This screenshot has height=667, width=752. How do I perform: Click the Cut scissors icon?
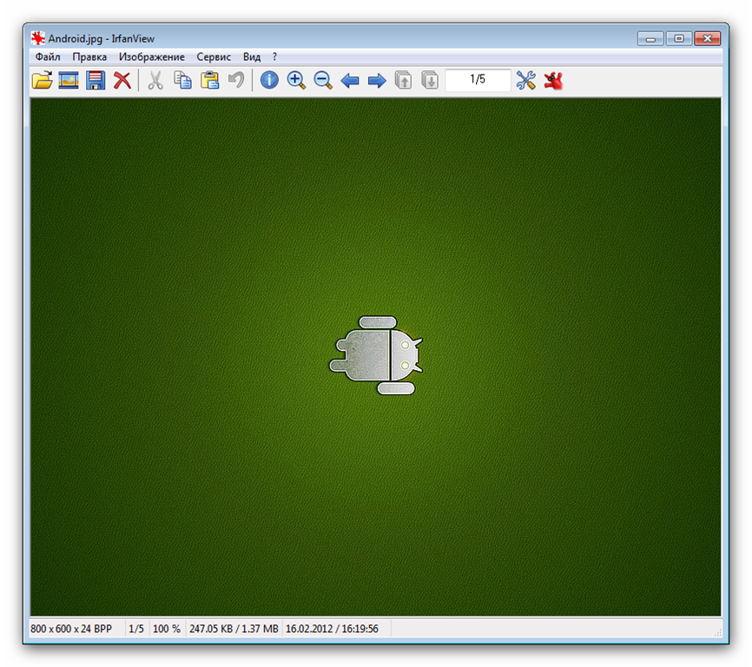(x=155, y=81)
